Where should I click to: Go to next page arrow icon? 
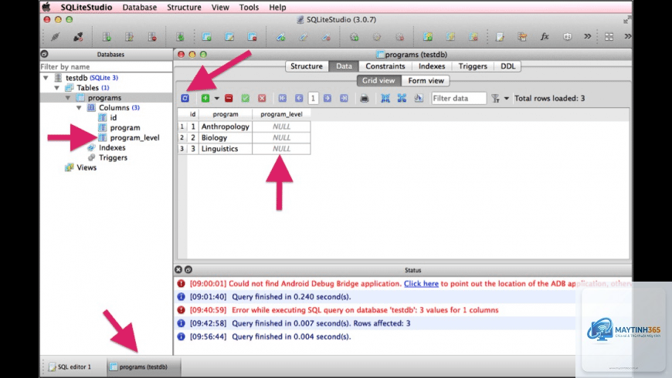[x=328, y=98]
